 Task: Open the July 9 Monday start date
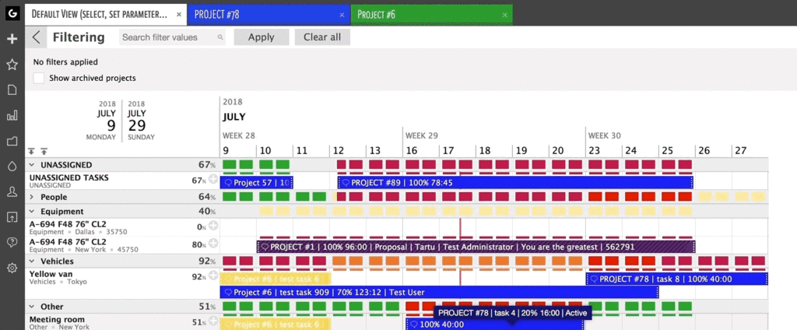100,121
